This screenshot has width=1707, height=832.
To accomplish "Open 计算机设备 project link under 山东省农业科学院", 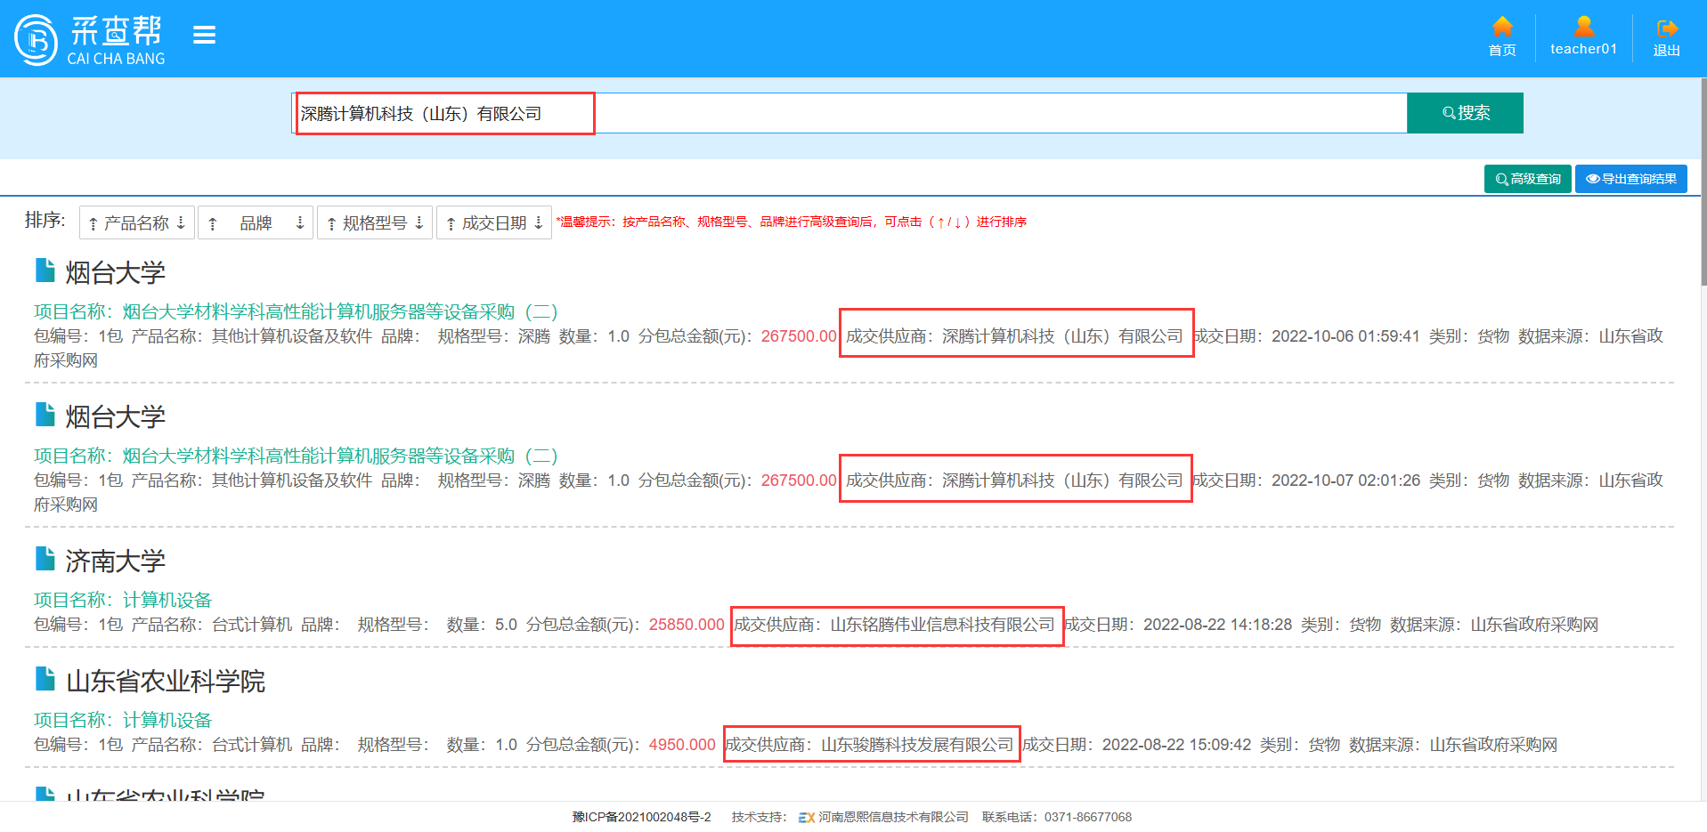I will (123, 720).
